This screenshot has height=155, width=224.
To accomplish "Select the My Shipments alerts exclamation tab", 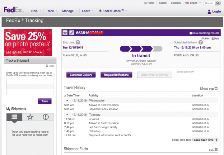I will tap(46, 117).
